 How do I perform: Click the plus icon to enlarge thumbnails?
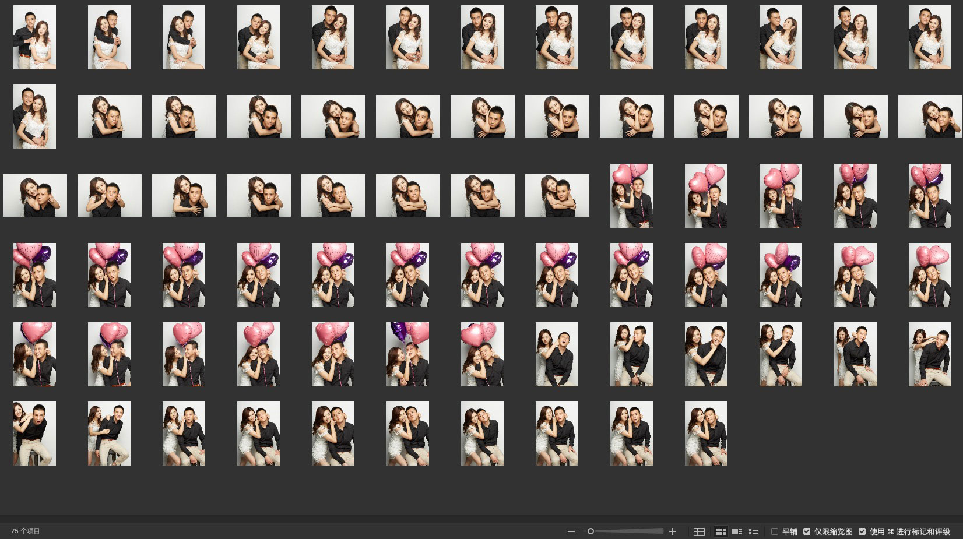point(673,531)
